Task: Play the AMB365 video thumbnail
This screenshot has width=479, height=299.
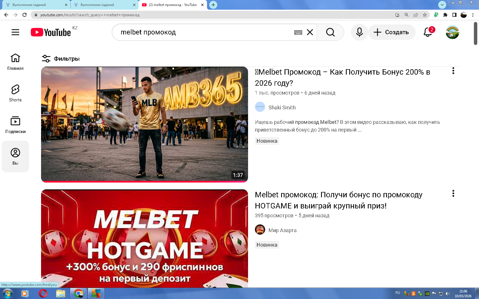Action: click(145, 124)
